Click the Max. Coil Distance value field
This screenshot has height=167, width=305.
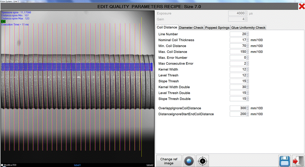tap(238, 52)
